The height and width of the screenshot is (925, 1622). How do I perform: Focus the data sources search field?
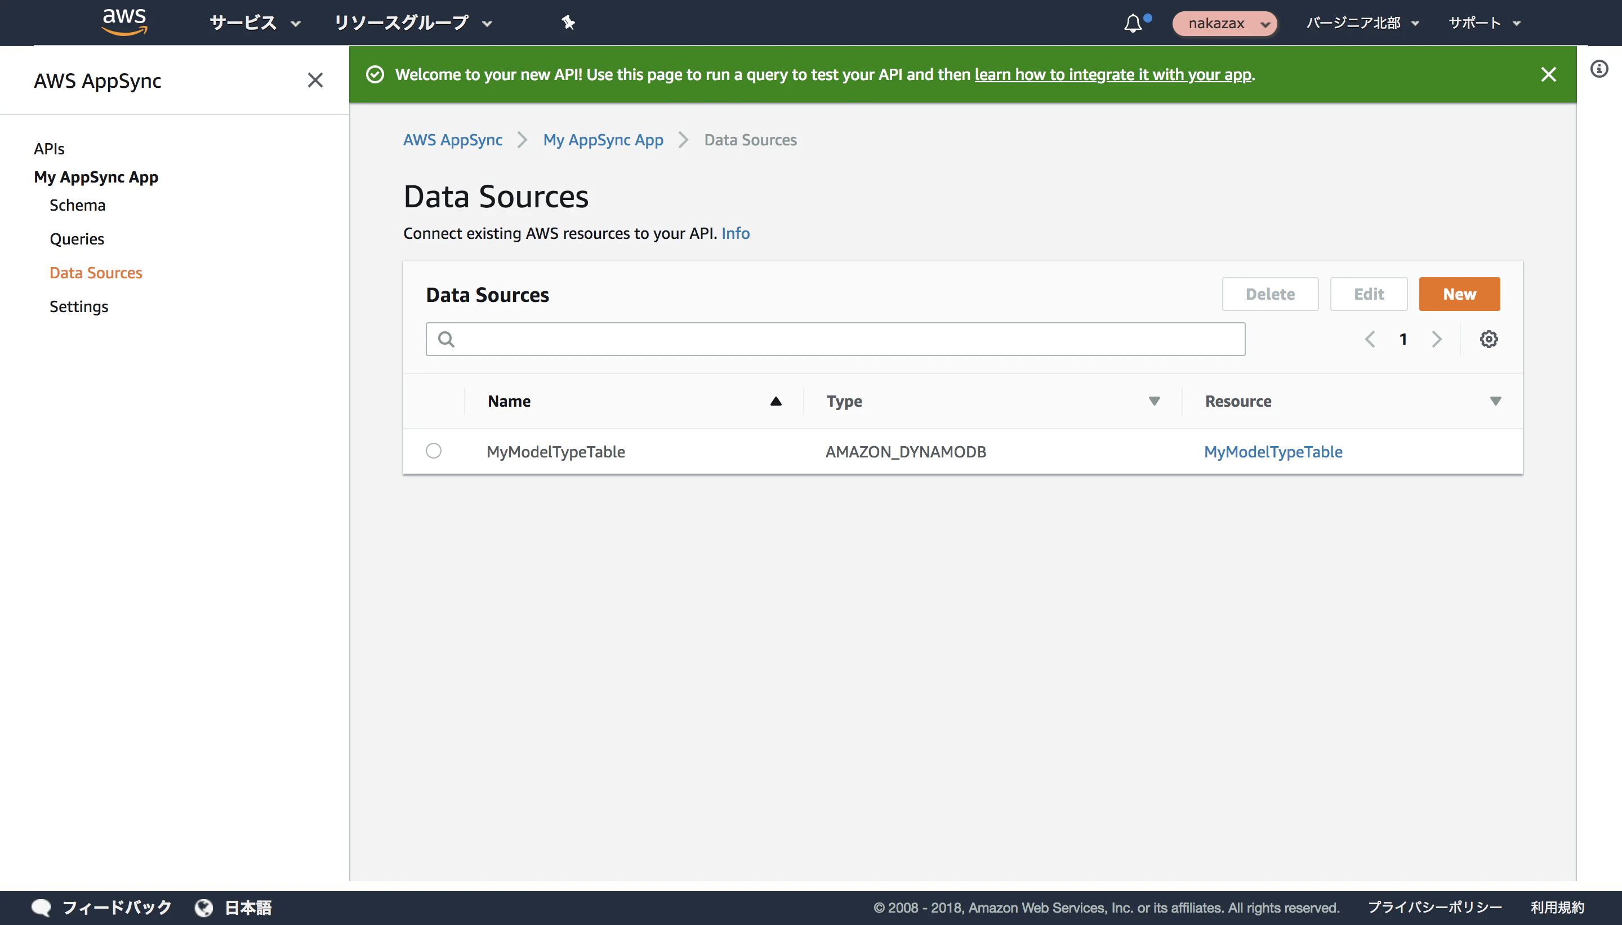point(835,339)
